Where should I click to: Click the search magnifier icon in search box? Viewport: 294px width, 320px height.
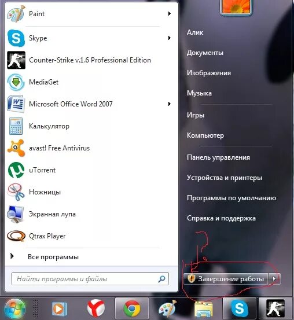[161, 279]
